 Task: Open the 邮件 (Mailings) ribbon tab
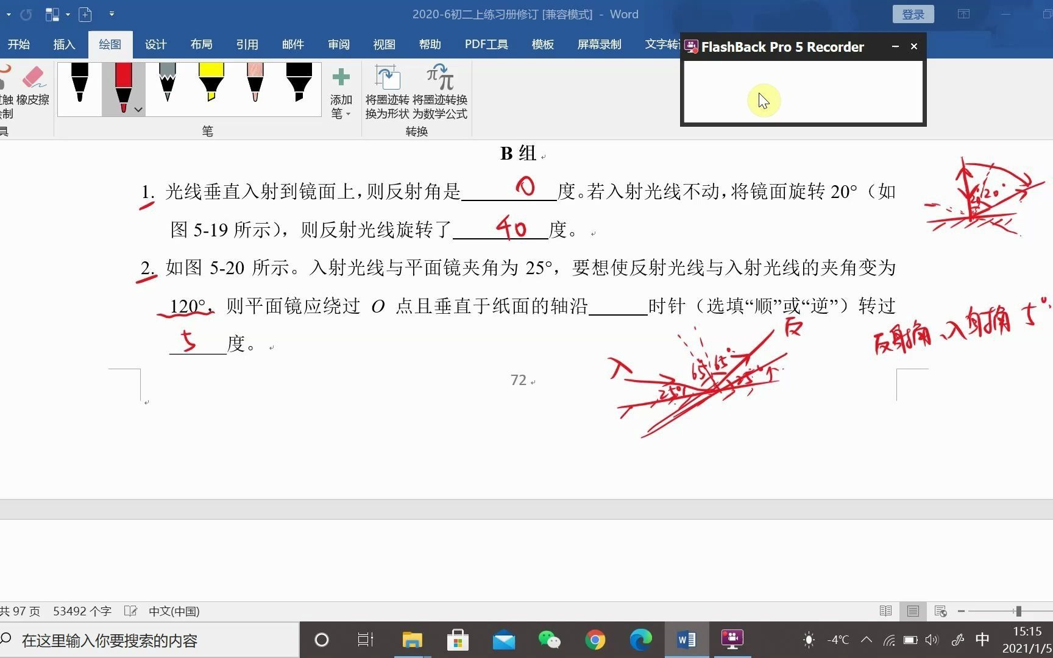pyautogui.click(x=292, y=44)
